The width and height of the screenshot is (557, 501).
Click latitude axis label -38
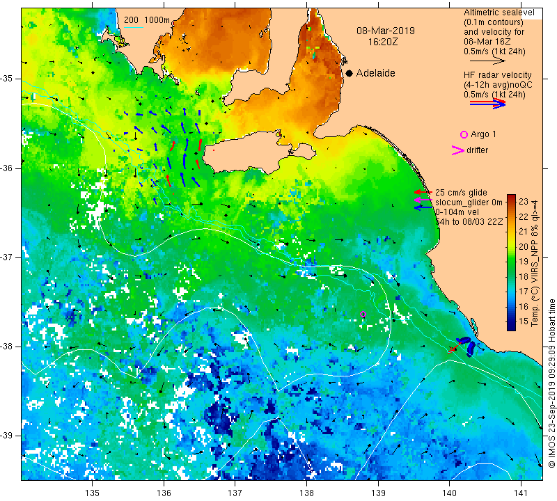(x=7, y=347)
